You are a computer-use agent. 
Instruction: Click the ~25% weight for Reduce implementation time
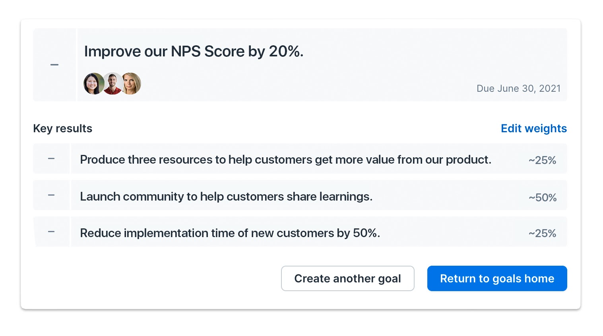[x=542, y=234]
